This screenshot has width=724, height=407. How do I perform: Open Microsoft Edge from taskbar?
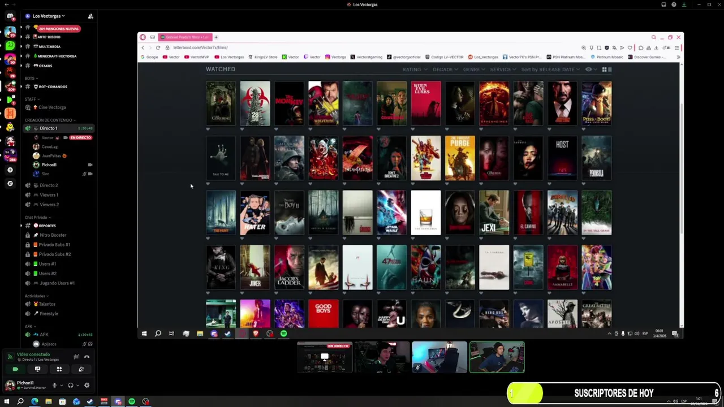pyautogui.click(x=35, y=401)
